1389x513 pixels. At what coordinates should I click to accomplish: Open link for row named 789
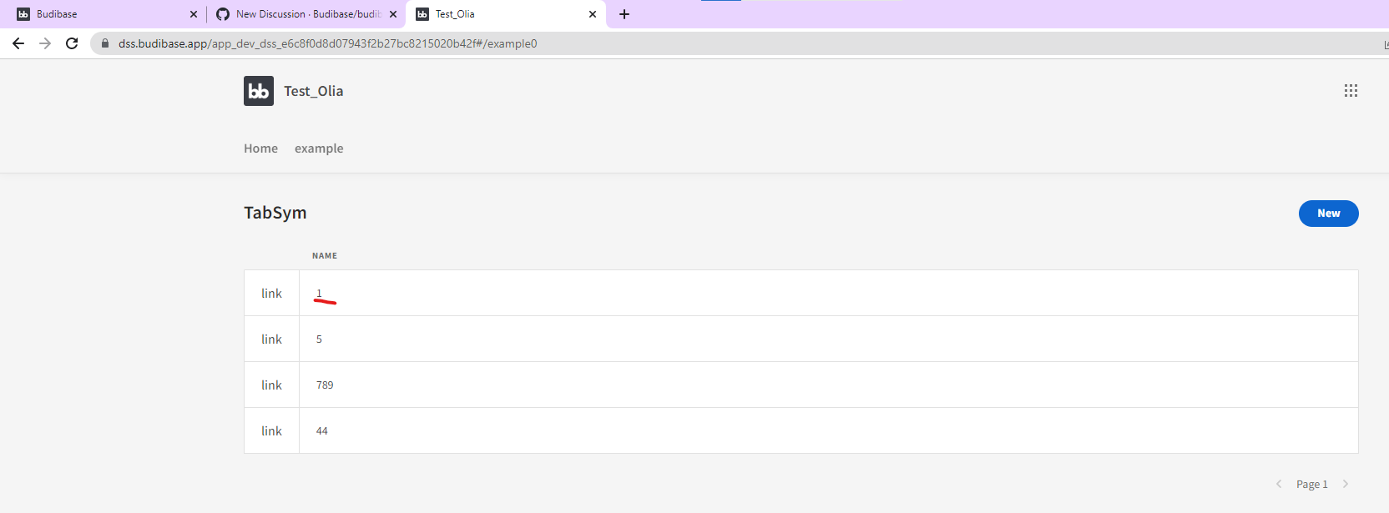(271, 385)
